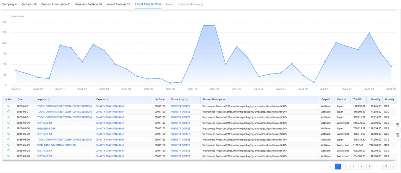Click info icon beside Product header
Screen dimensions: 401x173
tap(187, 99)
